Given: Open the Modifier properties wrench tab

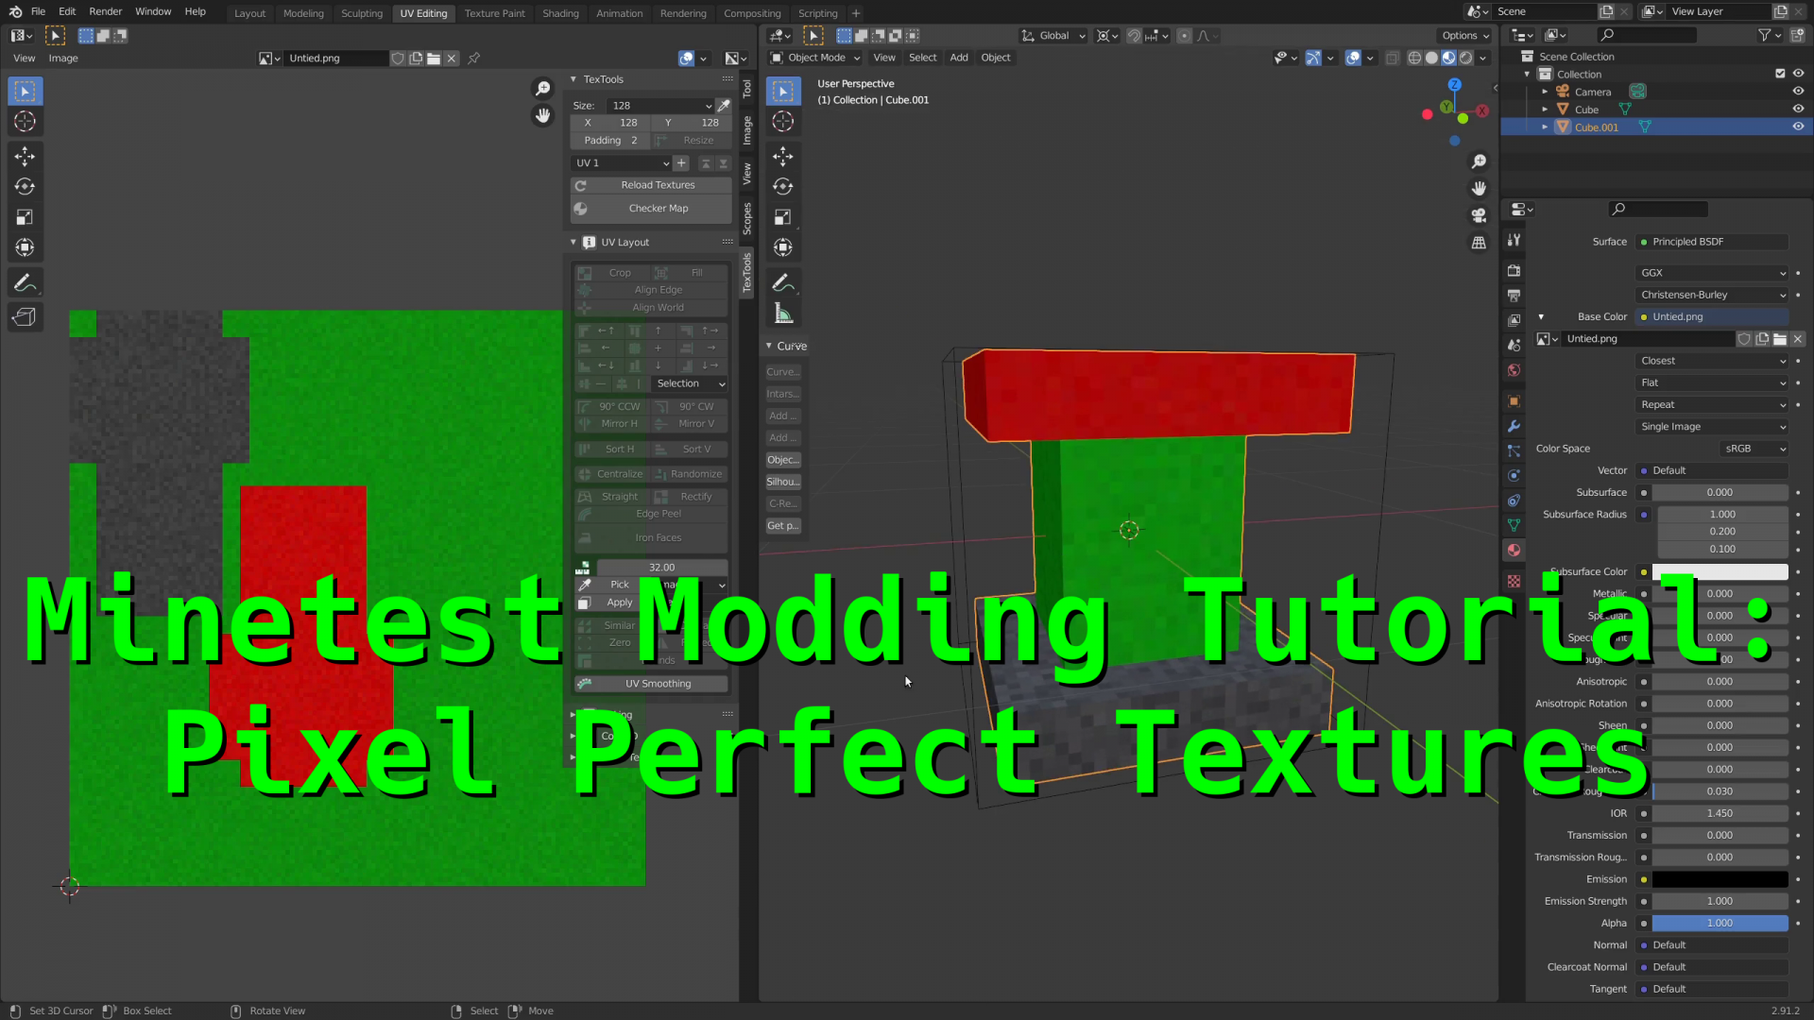Looking at the screenshot, I should tap(1514, 426).
